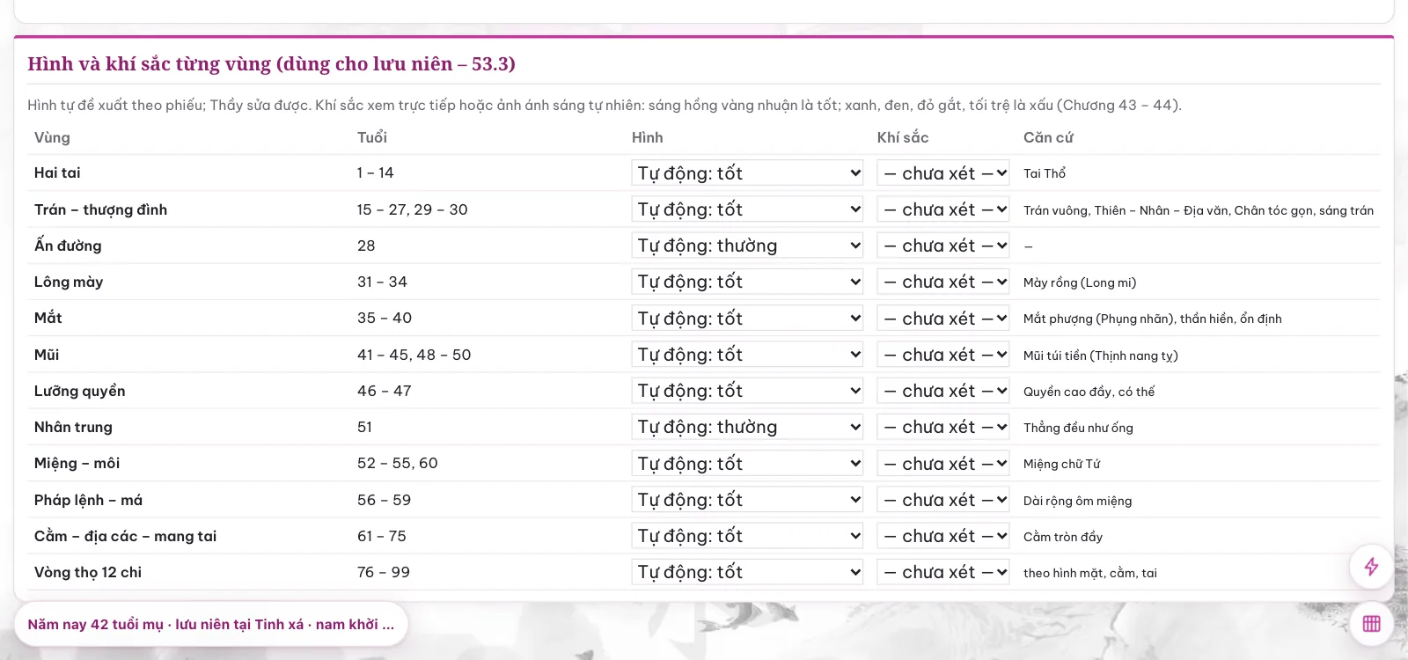
Task: Open the Hình dropdown for Lông mày
Action: coord(747,282)
